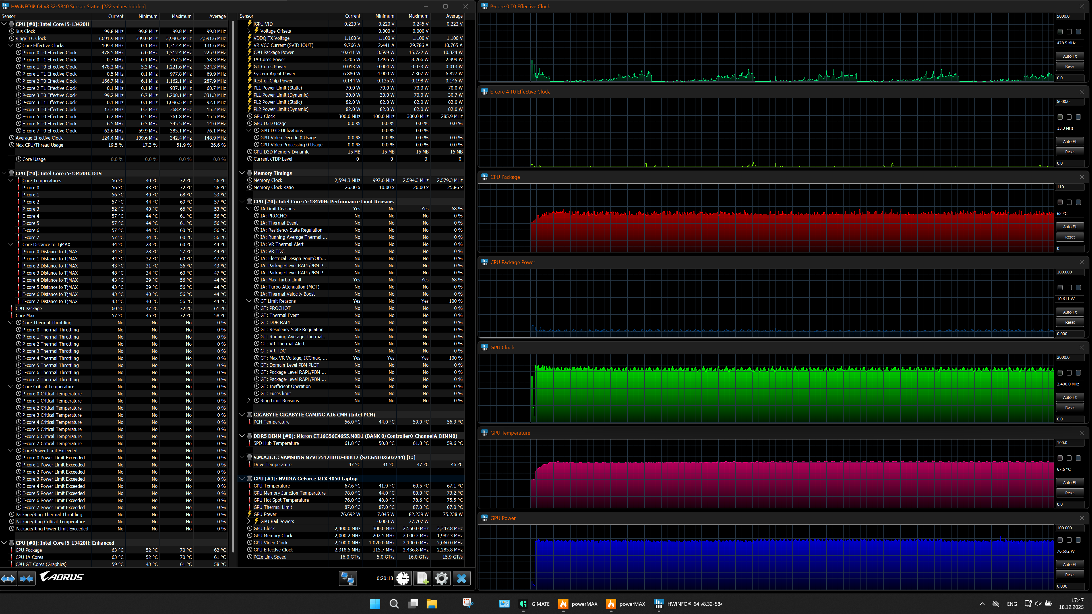
Task: Click the expand columns blue arrows icon
Action: pyautogui.click(x=8, y=578)
